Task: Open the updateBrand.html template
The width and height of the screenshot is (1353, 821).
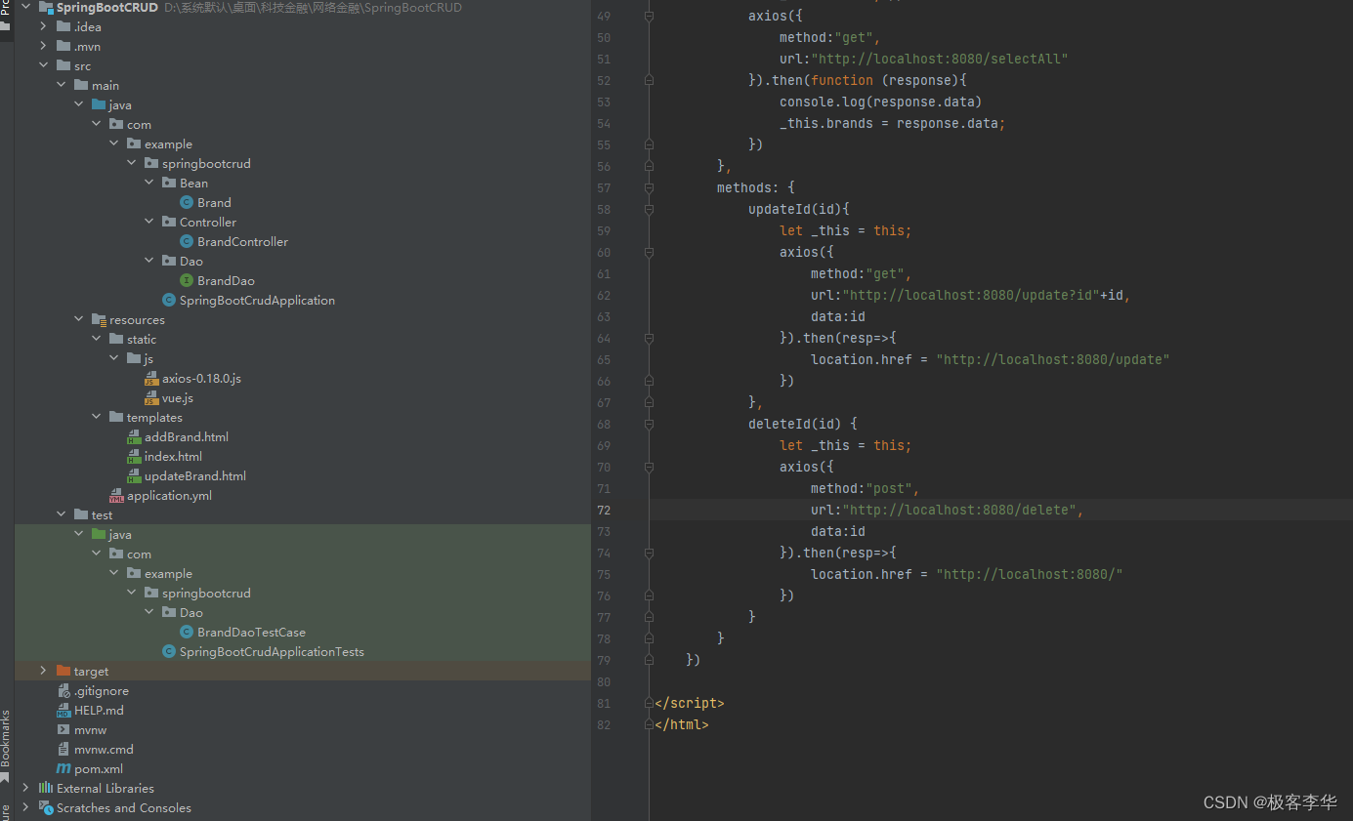Action: [x=193, y=475]
